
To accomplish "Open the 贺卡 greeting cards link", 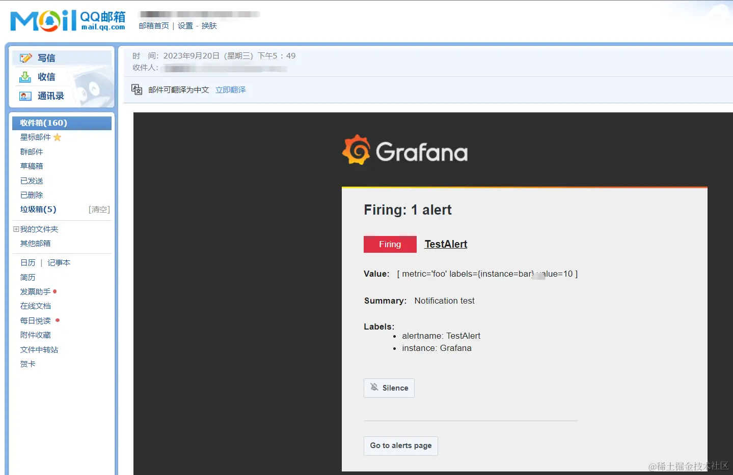I will [x=28, y=364].
